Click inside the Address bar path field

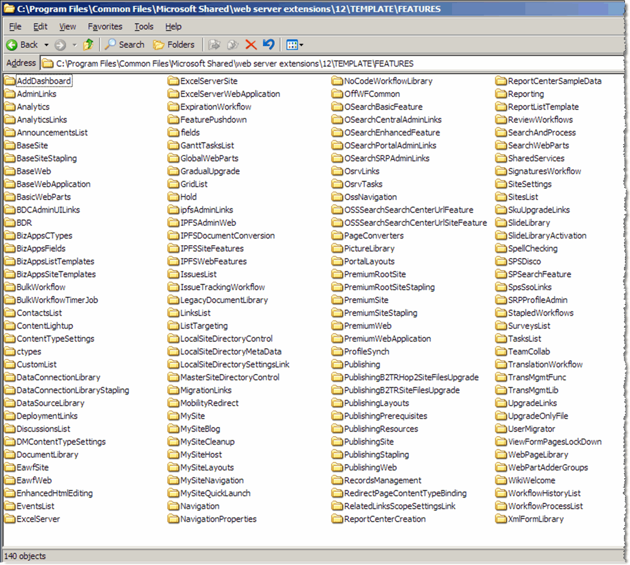pos(332,64)
